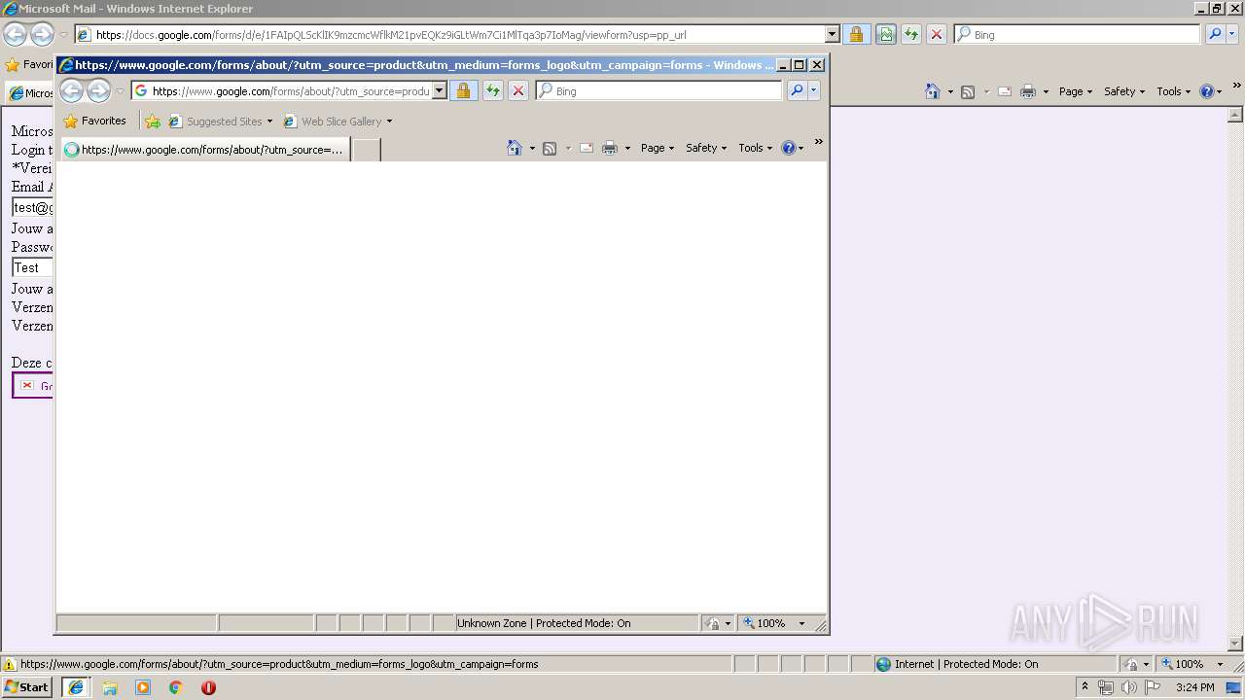The image size is (1245, 700).
Task: Add to Favorites Bar in the front window
Action: pos(153,122)
